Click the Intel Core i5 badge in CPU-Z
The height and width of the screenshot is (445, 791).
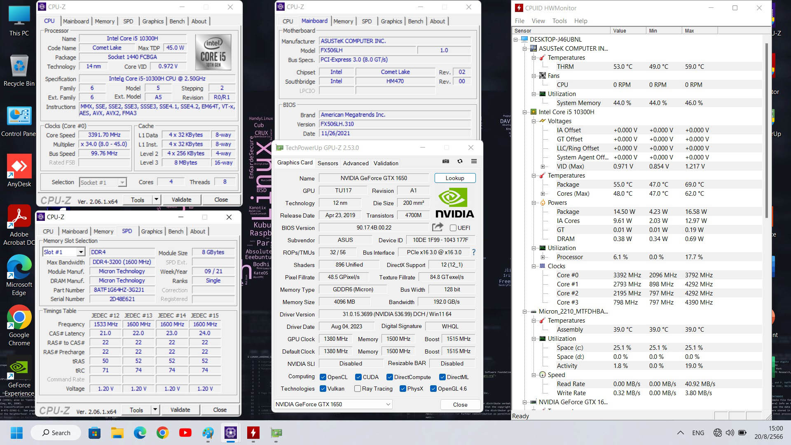(213, 52)
